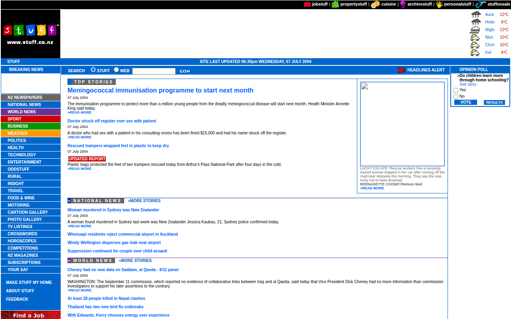Go to the Sport section
This screenshot has width=511, height=319.
click(x=31, y=119)
